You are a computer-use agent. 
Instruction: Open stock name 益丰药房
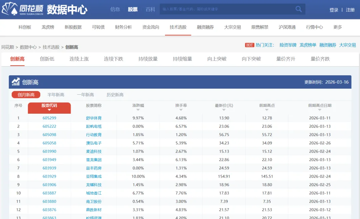coord(94,168)
